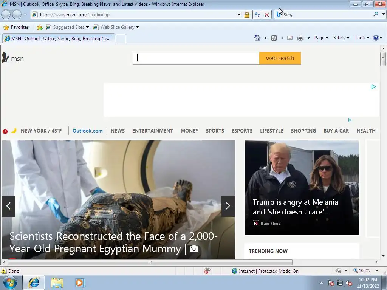Screen dimensions: 387x290
Task: Open Favorites star button
Action: (16, 27)
